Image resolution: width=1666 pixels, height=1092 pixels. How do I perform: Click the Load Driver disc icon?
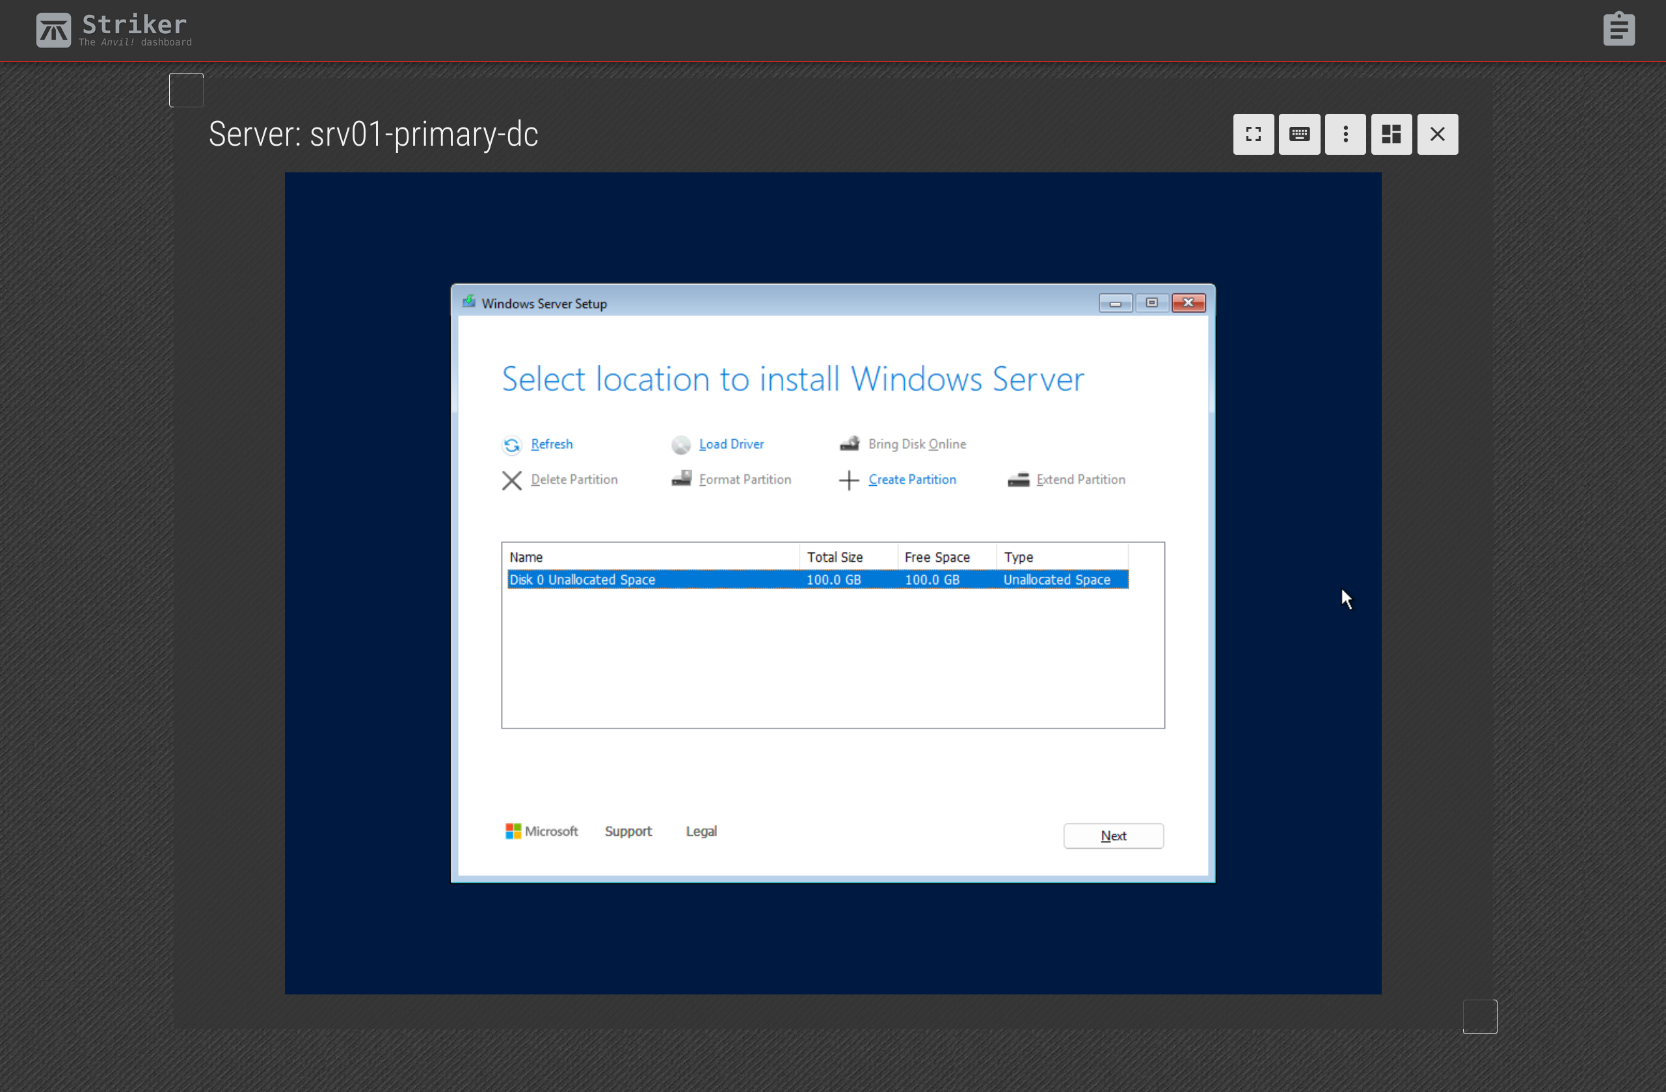click(680, 446)
